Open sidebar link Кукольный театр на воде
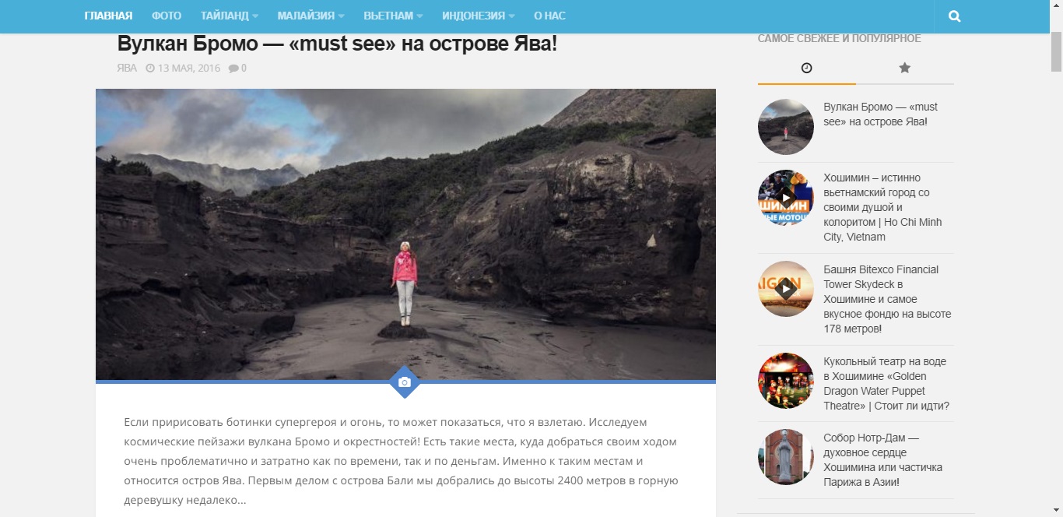This screenshot has width=1063, height=517. (x=886, y=384)
